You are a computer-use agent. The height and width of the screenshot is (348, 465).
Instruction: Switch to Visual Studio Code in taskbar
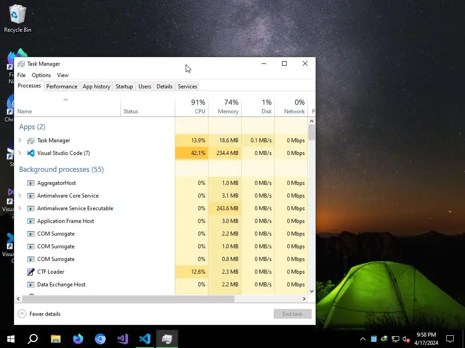tap(145, 339)
